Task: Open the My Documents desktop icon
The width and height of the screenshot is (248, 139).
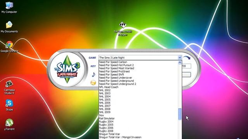Action: tap(9, 27)
